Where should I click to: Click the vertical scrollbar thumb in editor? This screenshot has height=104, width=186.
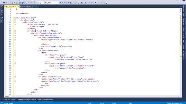click(x=181, y=30)
